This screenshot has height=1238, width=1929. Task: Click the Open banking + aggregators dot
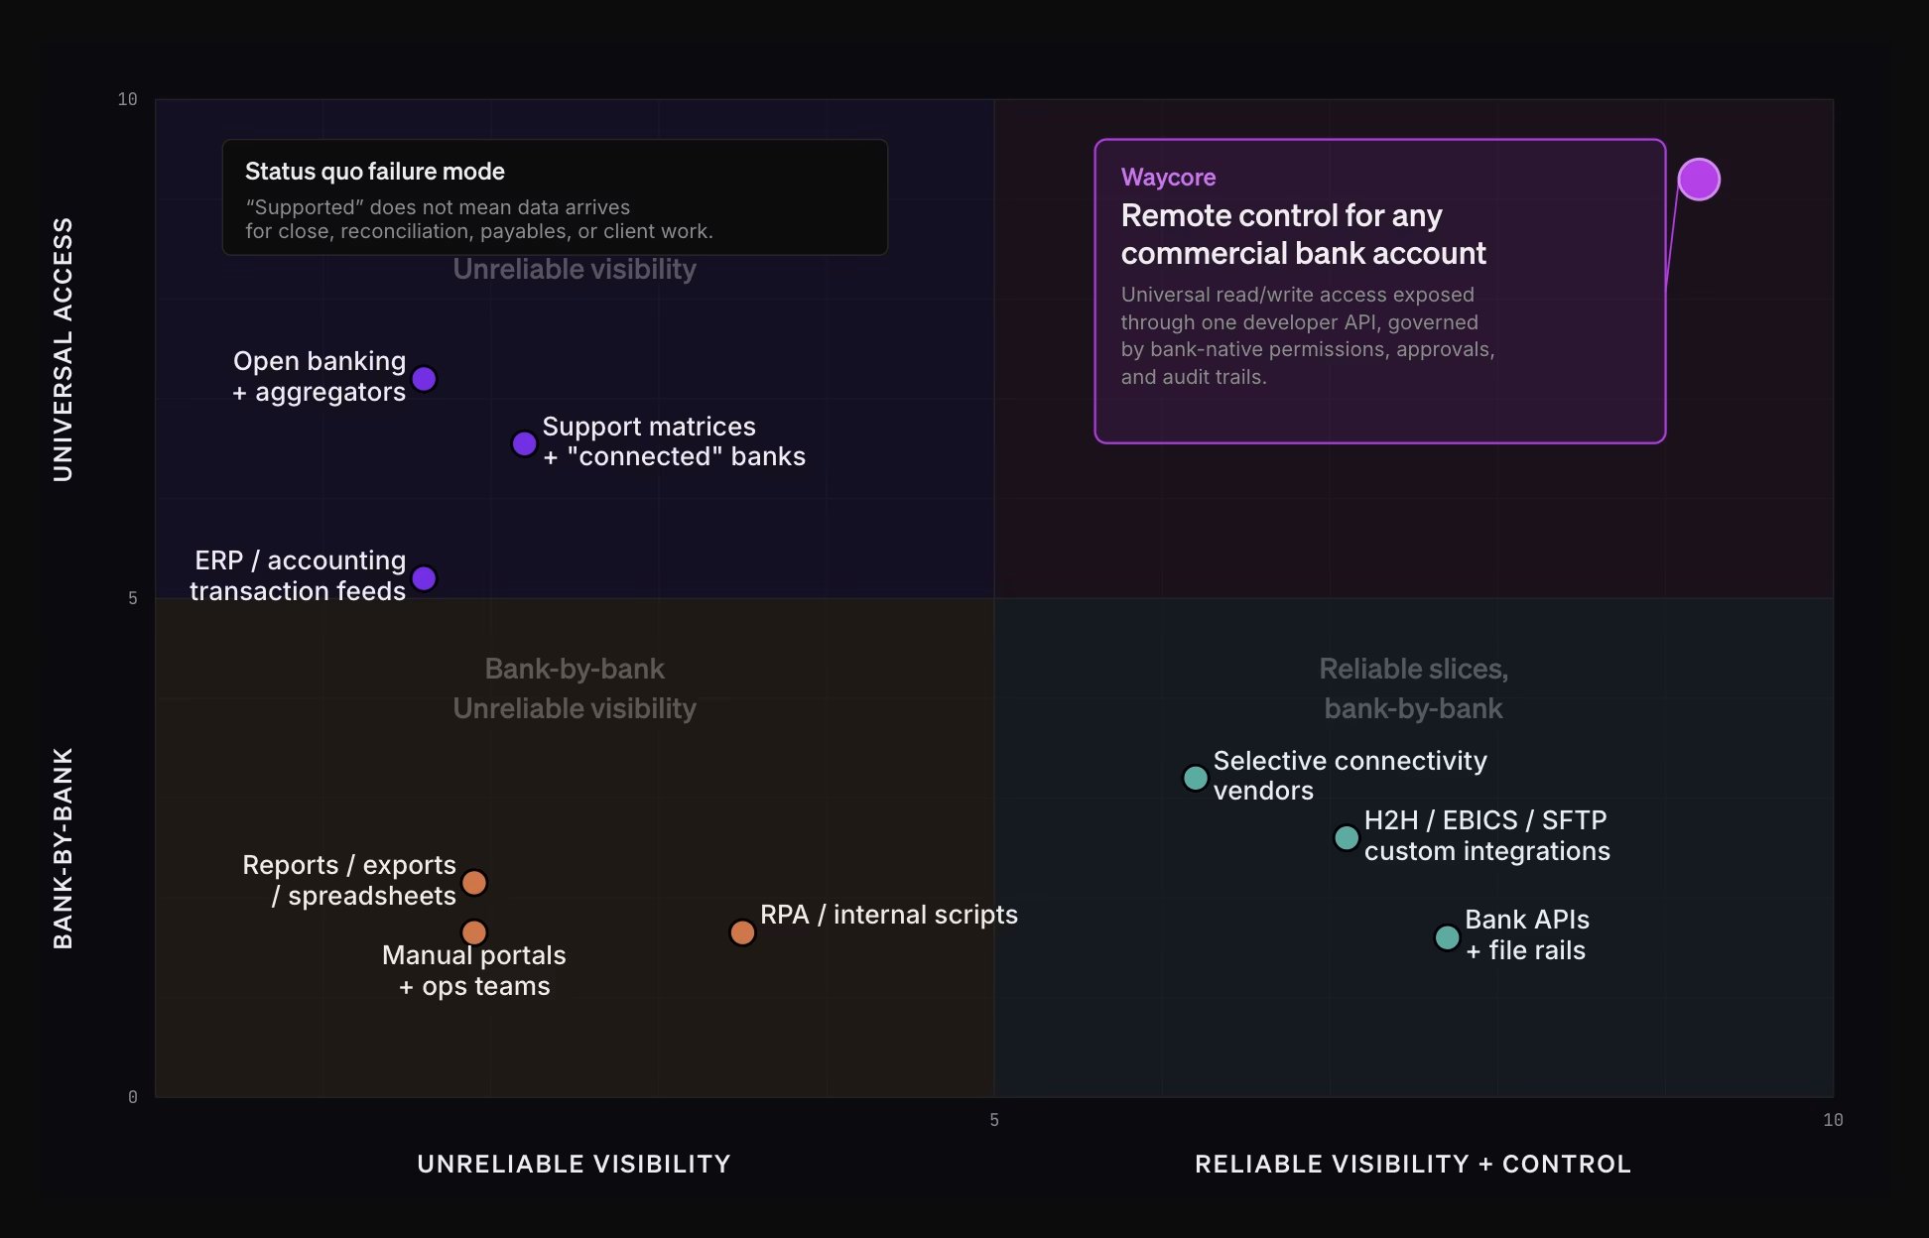[x=424, y=379]
